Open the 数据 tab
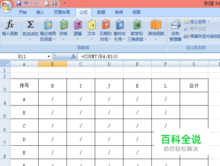 [x=101, y=12]
